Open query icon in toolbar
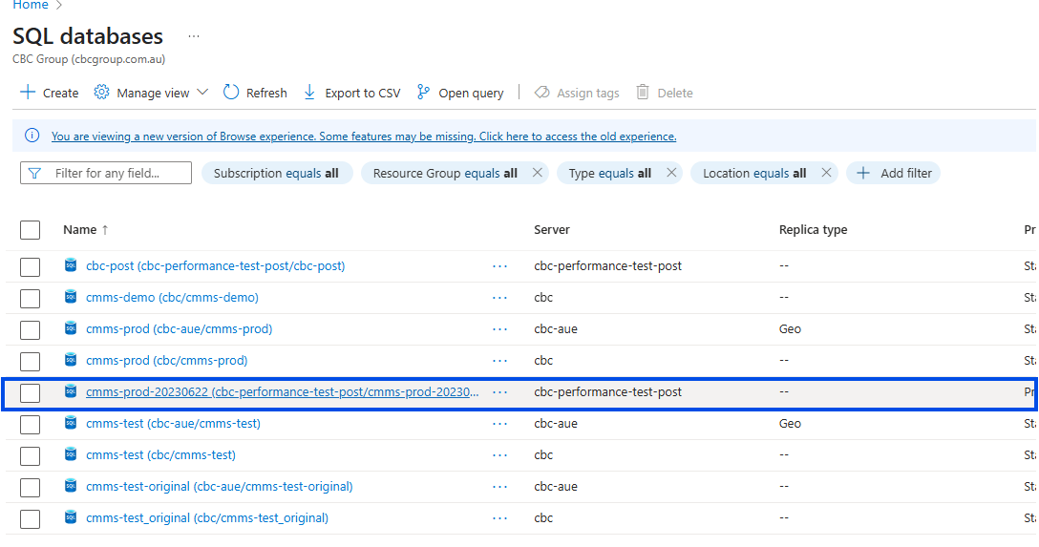Viewport: 1039px width, 547px height. coord(424,93)
